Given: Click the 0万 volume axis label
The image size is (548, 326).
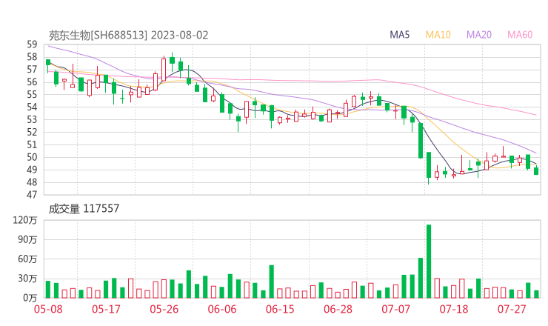Looking at the screenshot, I should tap(30, 298).
